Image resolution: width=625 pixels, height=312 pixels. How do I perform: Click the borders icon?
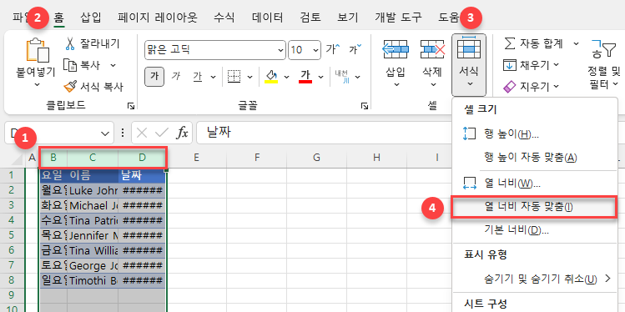[234, 77]
